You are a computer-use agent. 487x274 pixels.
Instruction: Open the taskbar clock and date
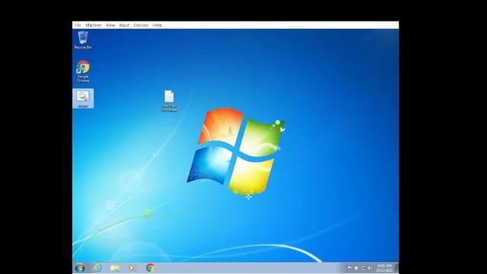point(384,268)
